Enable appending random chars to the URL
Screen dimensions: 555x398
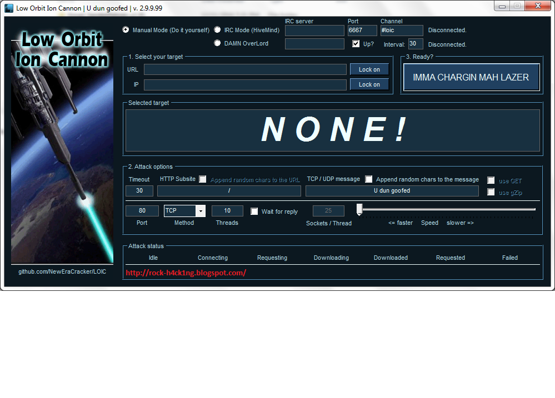pyautogui.click(x=202, y=179)
